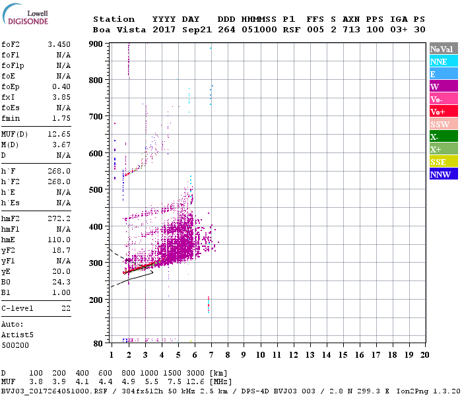Viewport: 462px width, 396px height.
Task: Click the foF2 value 3.450
Action: pos(59,44)
